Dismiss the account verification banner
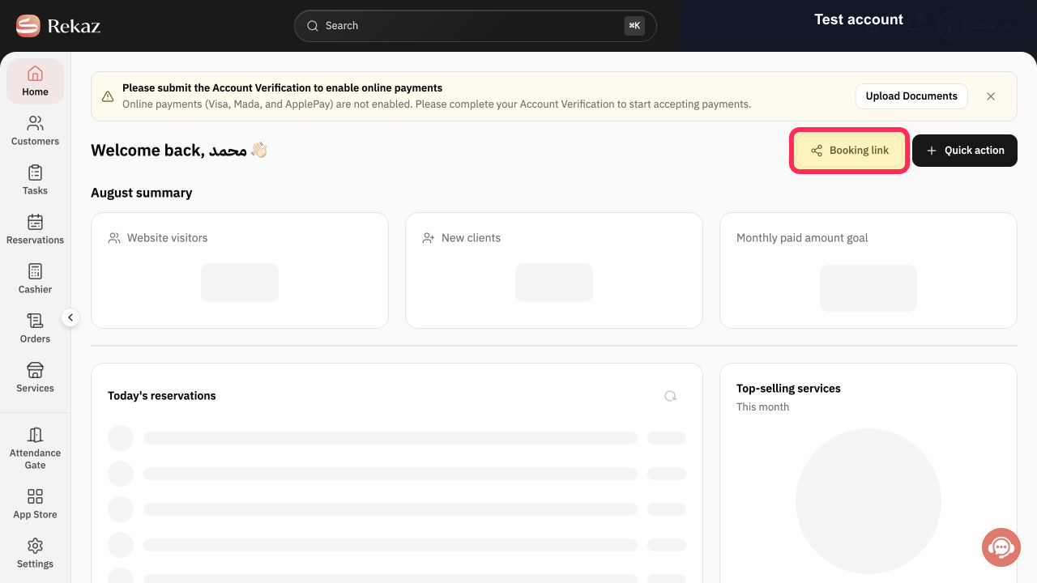Screen dimensions: 1037x583 tap(991, 96)
